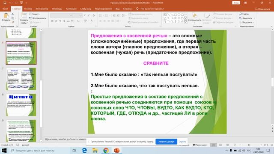Show hidden tray icons chevron
This screenshot has width=274, height=154.
tap(226, 150)
